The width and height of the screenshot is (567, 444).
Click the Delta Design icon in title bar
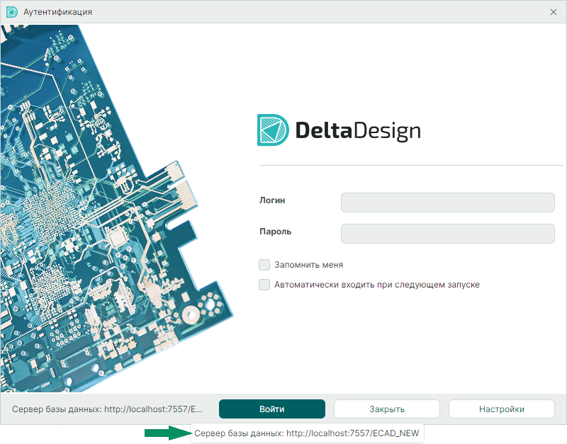11,12
